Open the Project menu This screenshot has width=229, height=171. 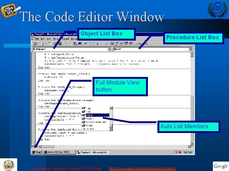pyautogui.click(x=56, y=39)
